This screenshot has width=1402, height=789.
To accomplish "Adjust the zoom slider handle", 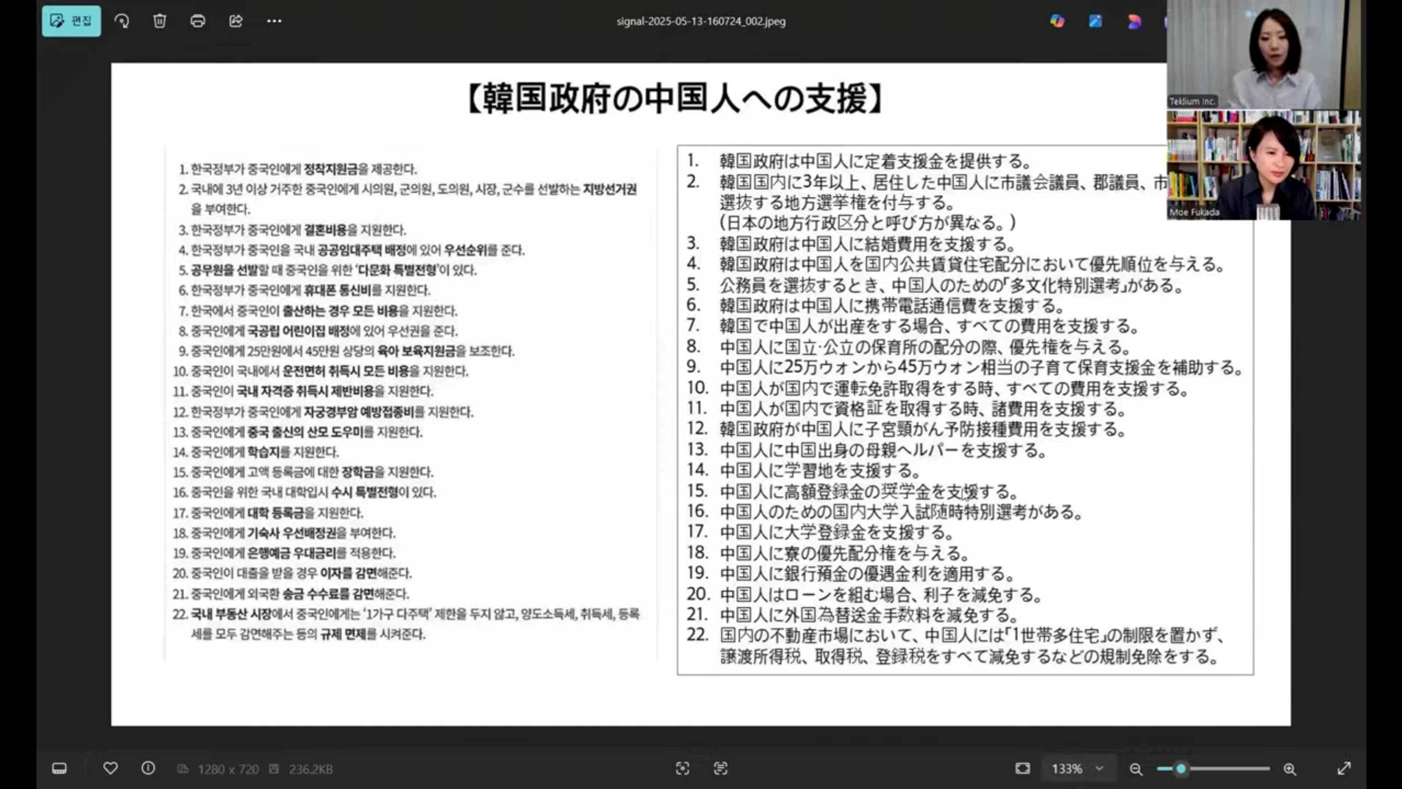I will point(1180,769).
